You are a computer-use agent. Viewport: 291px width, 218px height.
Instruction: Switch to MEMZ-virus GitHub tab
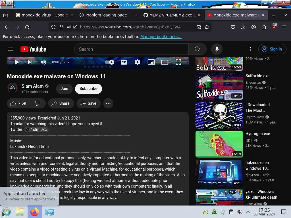171,15
